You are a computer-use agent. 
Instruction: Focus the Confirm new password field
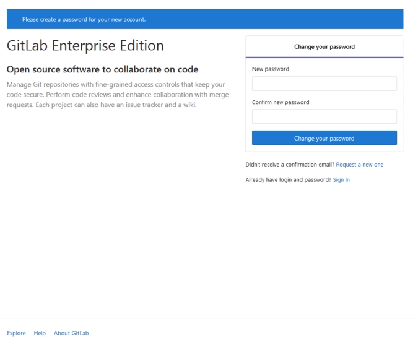point(324,116)
